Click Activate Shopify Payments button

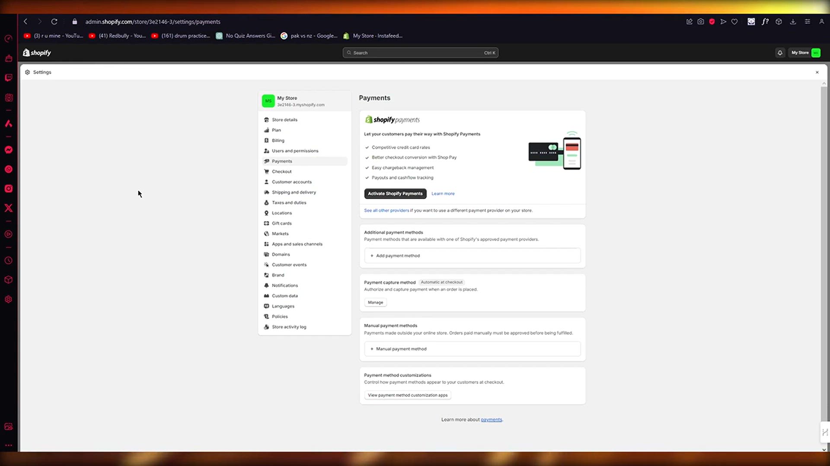click(x=395, y=194)
